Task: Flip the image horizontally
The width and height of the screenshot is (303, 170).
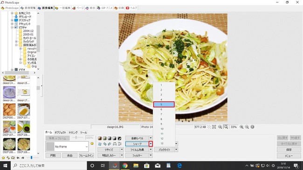Action: pyautogui.click(x=115, y=144)
